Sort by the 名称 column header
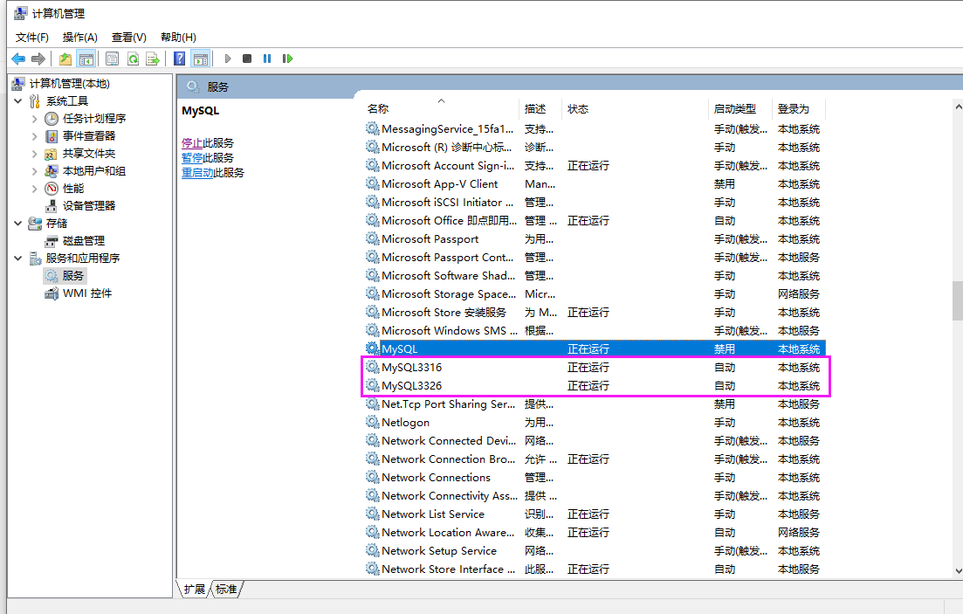963x614 pixels. pyautogui.click(x=442, y=109)
